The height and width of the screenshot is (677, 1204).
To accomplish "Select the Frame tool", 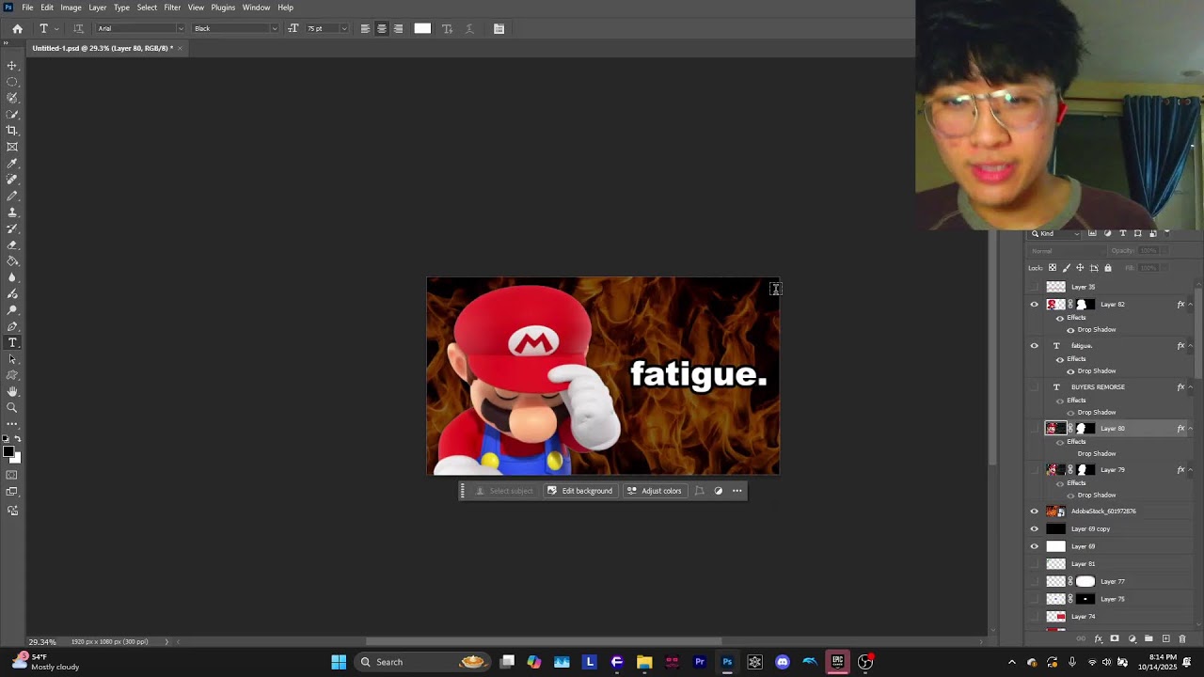I will (x=12, y=147).
